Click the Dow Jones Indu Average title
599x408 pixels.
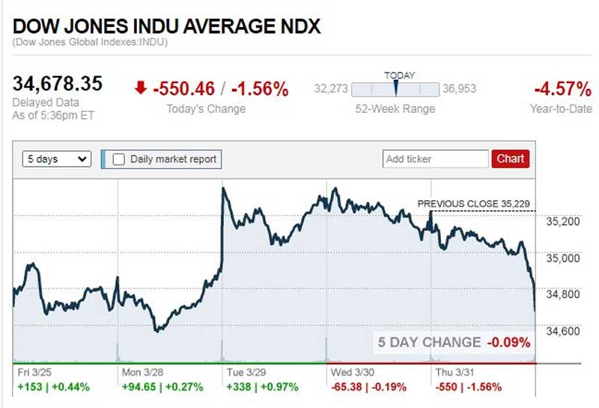pos(166,28)
